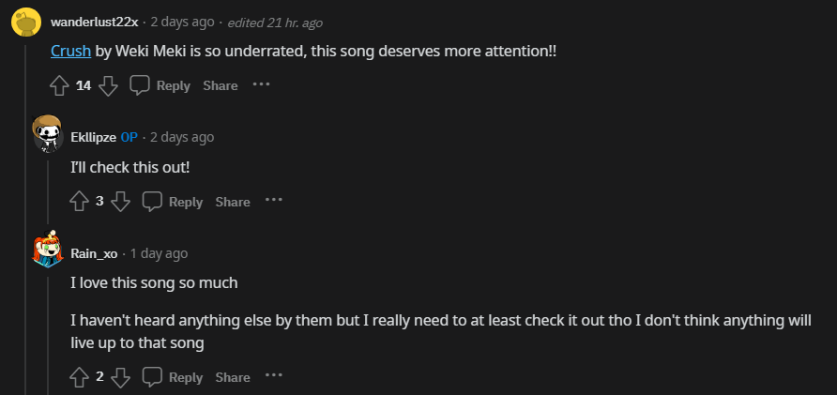Open Rain_xo's username profile link
837x395 pixels.
(x=94, y=253)
